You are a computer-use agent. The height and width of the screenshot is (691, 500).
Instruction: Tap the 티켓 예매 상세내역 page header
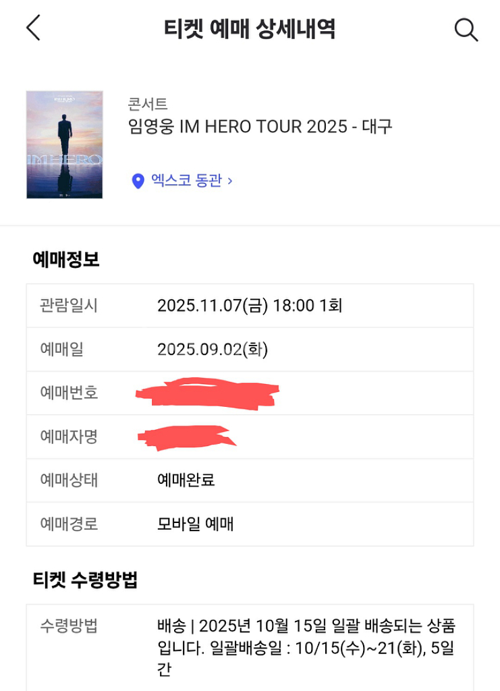tap(250, 29)
